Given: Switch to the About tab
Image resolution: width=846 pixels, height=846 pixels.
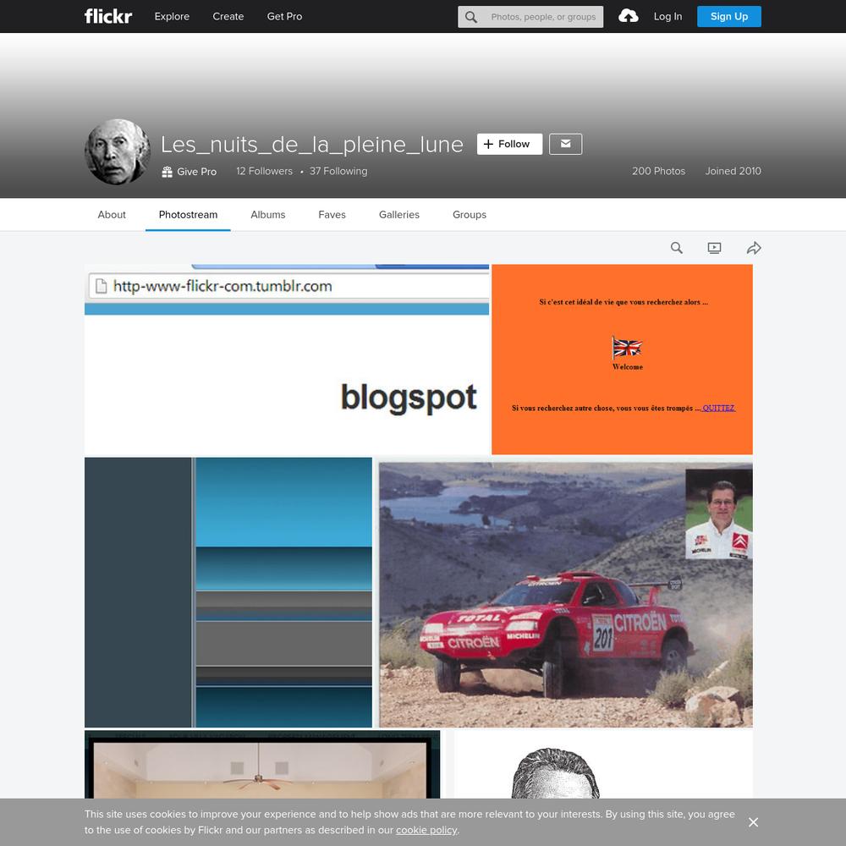Looking at the screenshot, I should (x=112, y=215).
